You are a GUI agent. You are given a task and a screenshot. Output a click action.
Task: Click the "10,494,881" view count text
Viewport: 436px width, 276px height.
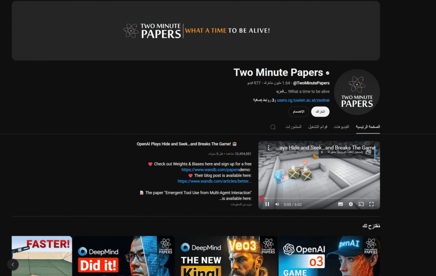pos(243,154)
